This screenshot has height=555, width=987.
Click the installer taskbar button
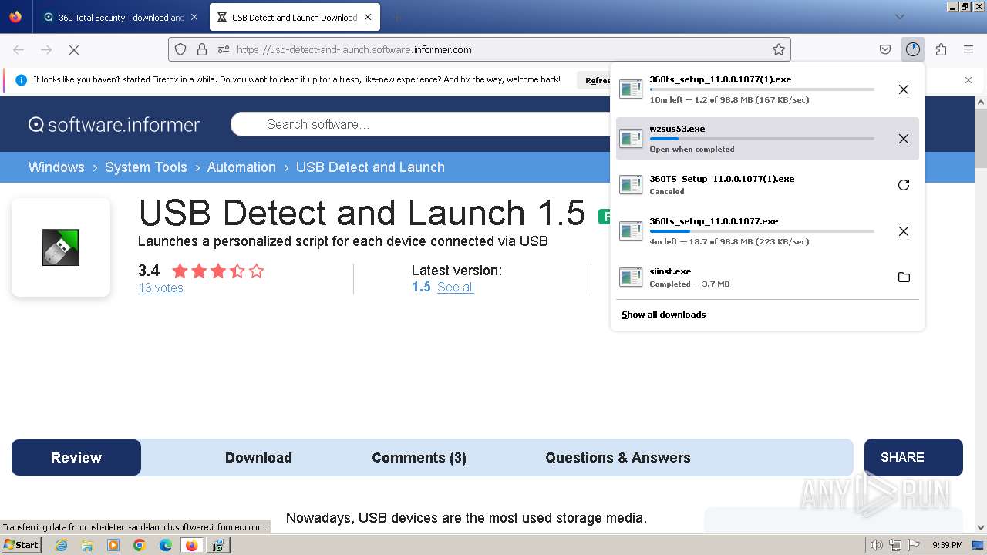(x=218, y=545)
